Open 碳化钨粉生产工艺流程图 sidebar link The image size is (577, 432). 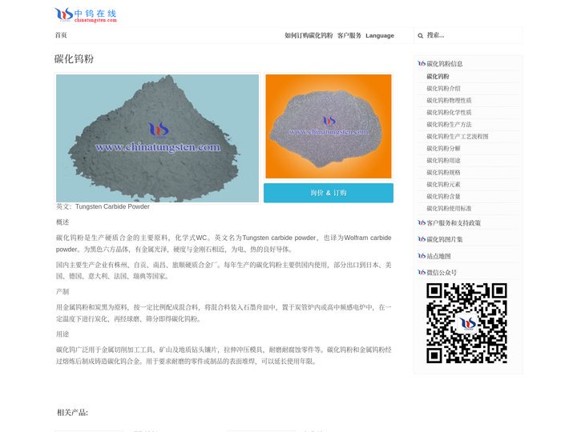click(458, 136)
